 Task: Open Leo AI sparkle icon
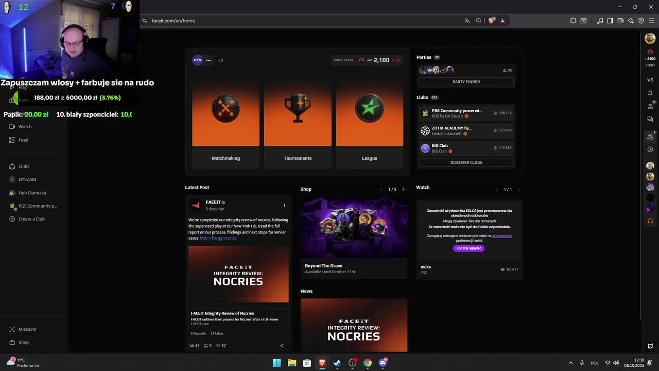point(631,21)
